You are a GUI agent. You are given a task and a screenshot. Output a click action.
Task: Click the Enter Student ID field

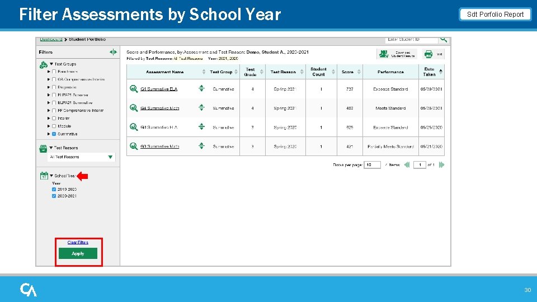411,40
